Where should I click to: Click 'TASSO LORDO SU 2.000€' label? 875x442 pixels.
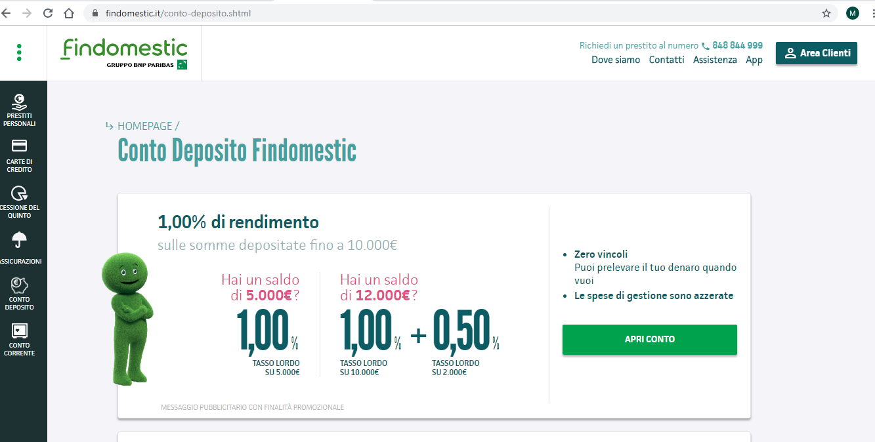pos(456,368)
